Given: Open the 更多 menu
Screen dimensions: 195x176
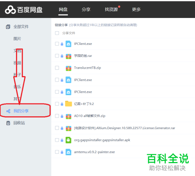Looking at the screenshot, I should [136, 9].
